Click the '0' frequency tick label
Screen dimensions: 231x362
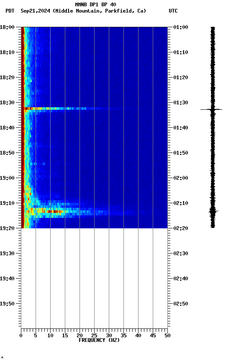[x=21, y=336]
